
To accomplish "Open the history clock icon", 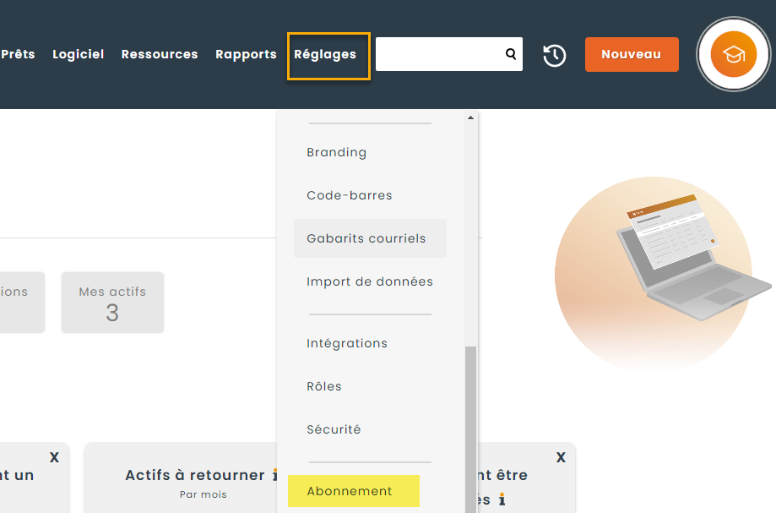I will coord(554,55).
